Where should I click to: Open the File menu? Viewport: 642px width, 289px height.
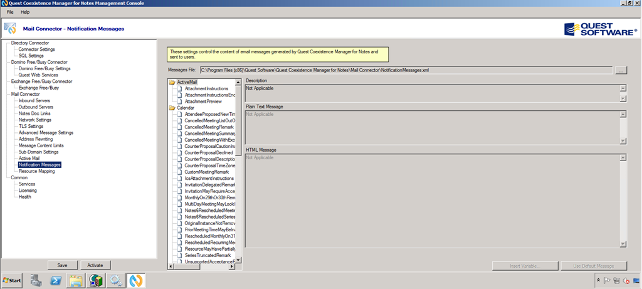[10, 13]
